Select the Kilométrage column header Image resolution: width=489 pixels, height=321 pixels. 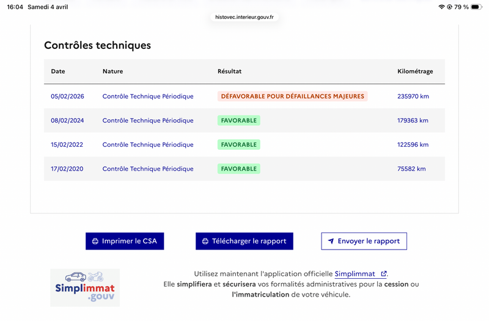pos(415,72)
